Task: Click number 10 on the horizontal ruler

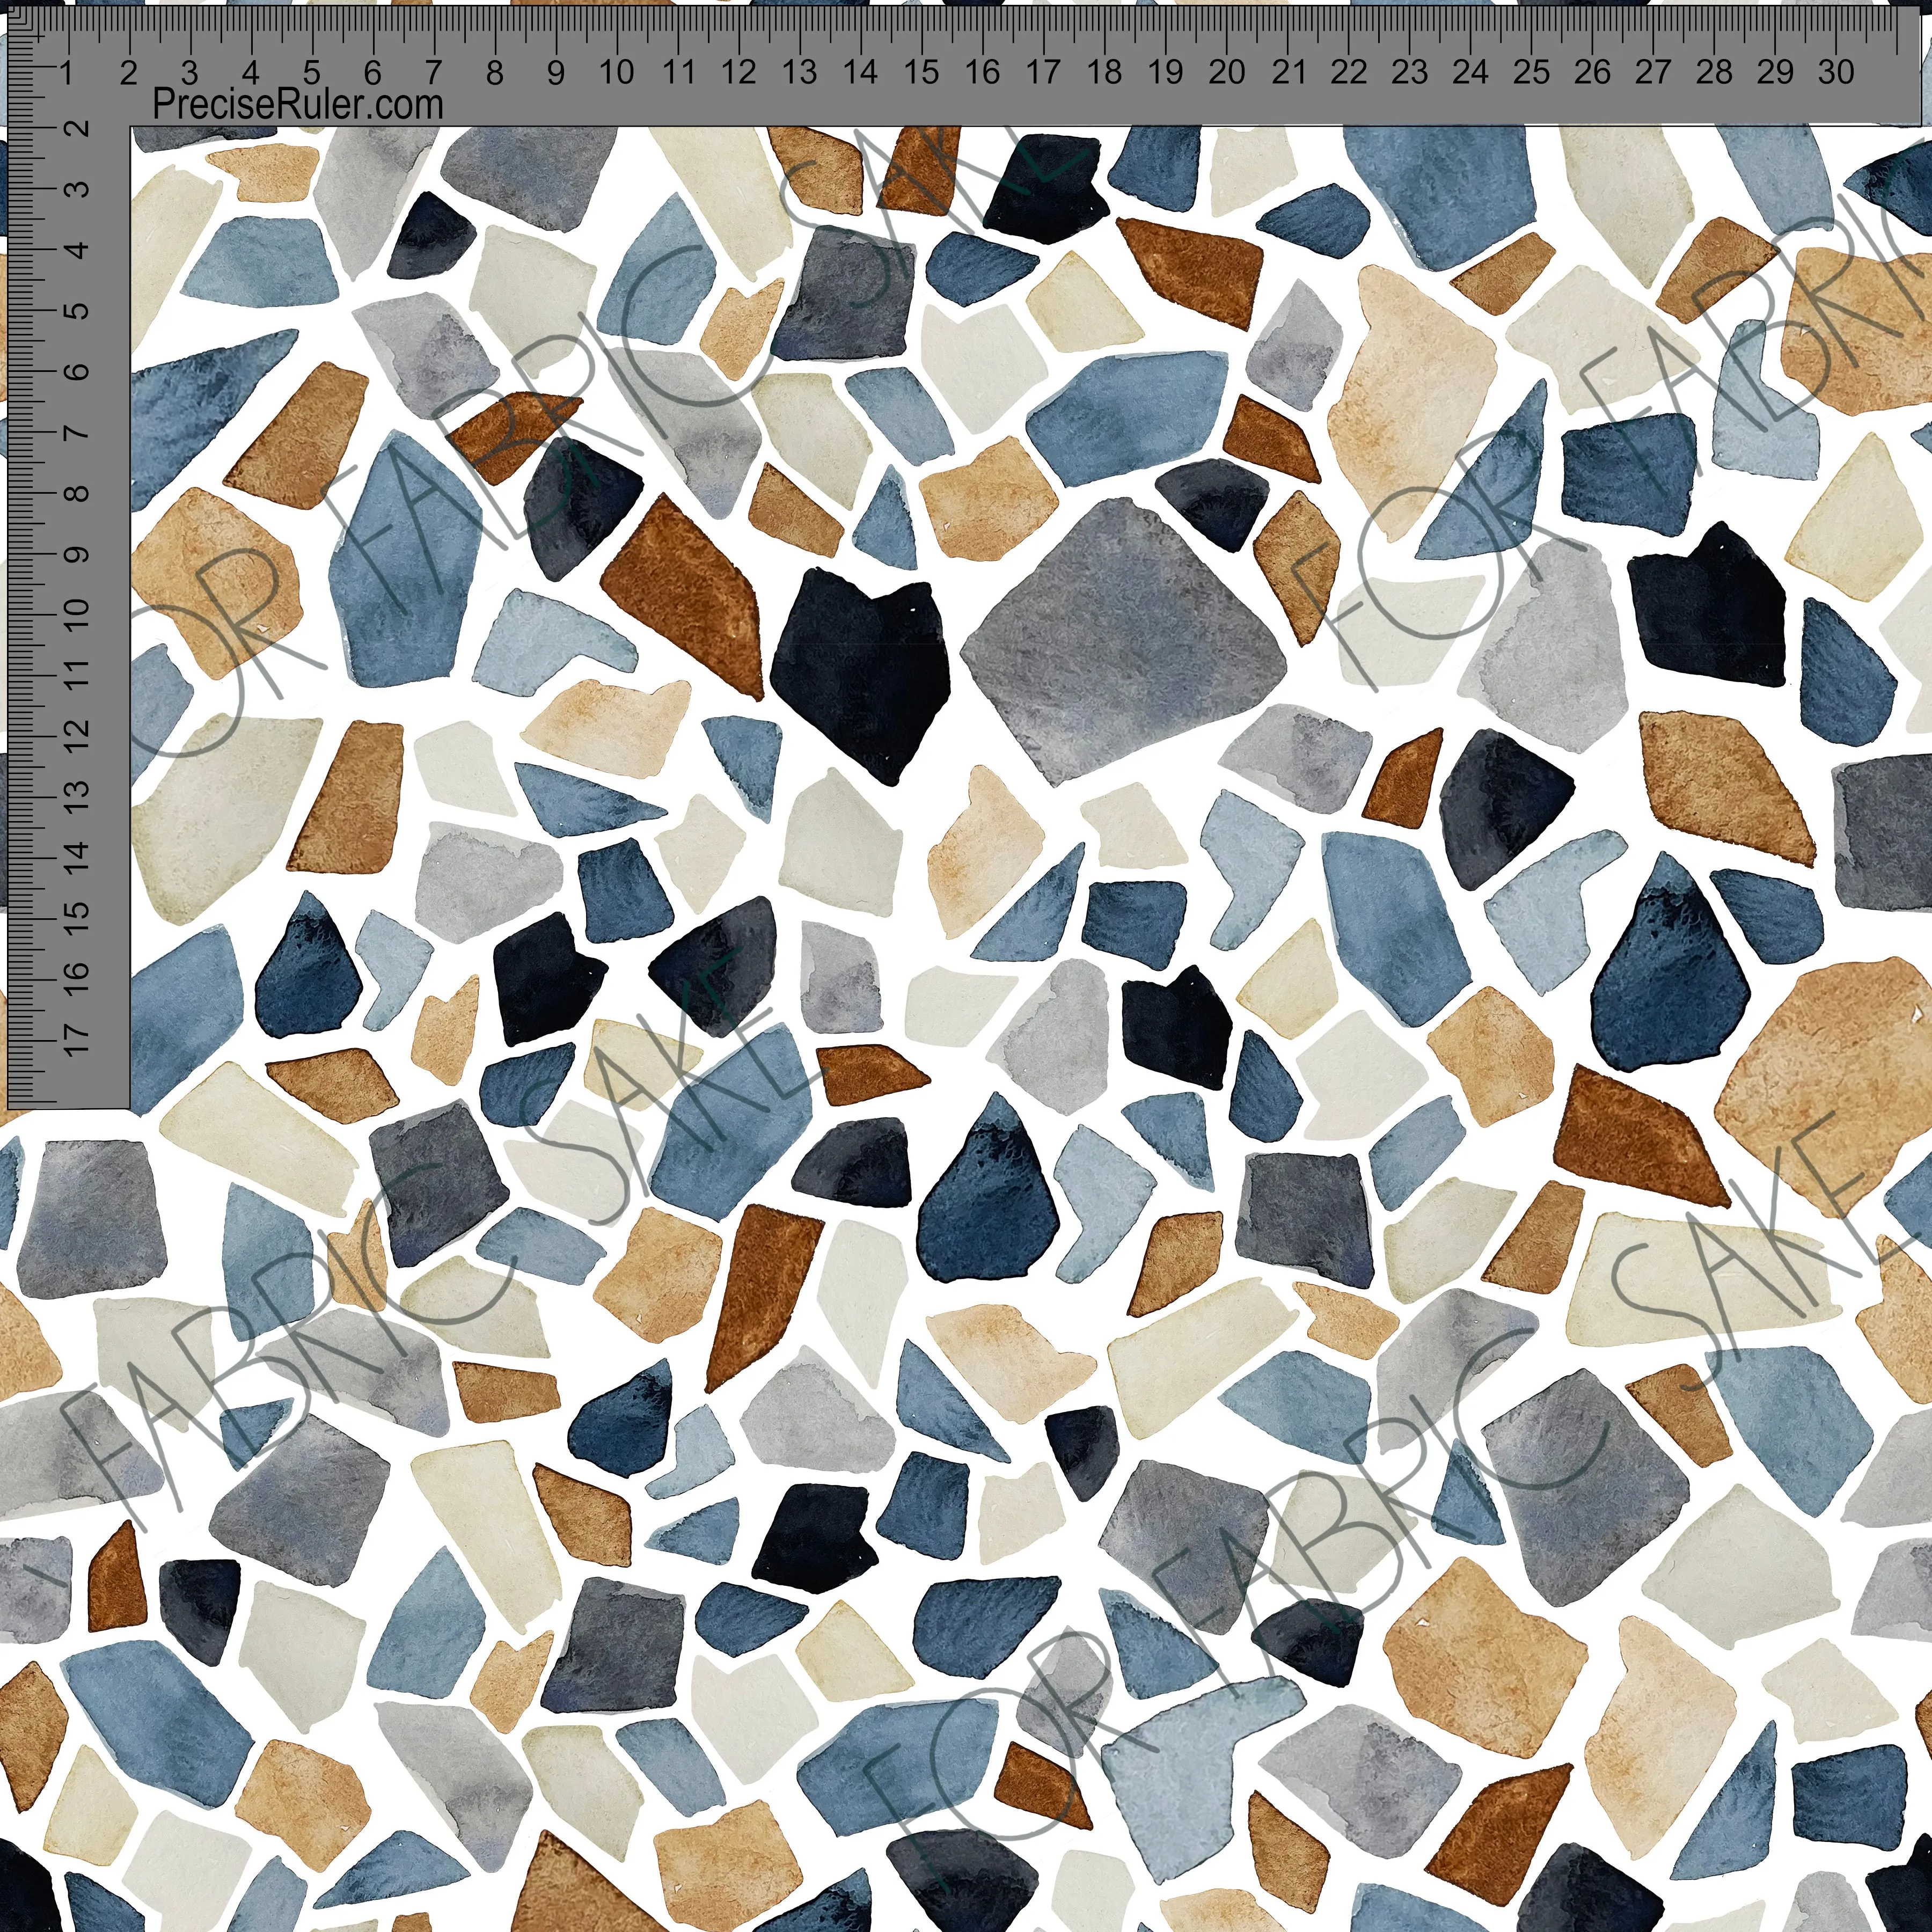Action: 617,72
